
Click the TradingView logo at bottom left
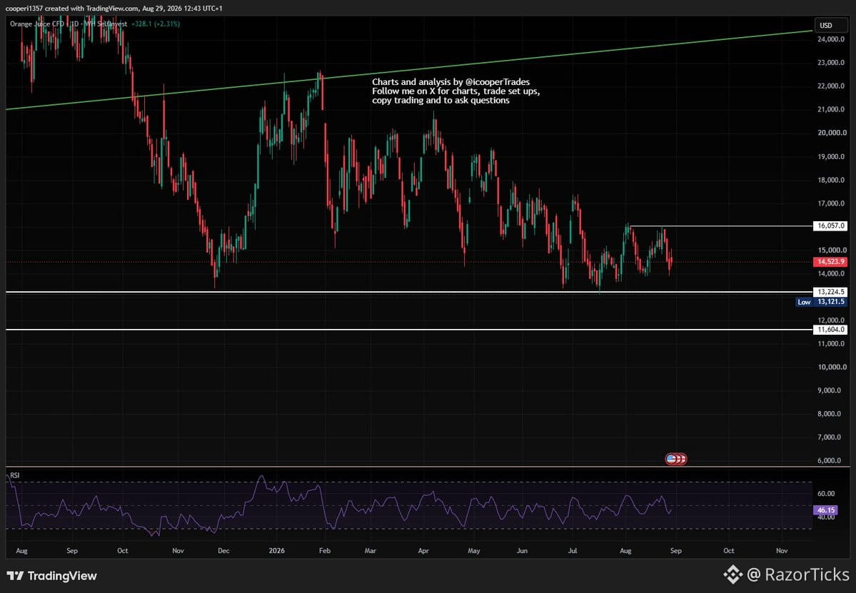[52, 576]
